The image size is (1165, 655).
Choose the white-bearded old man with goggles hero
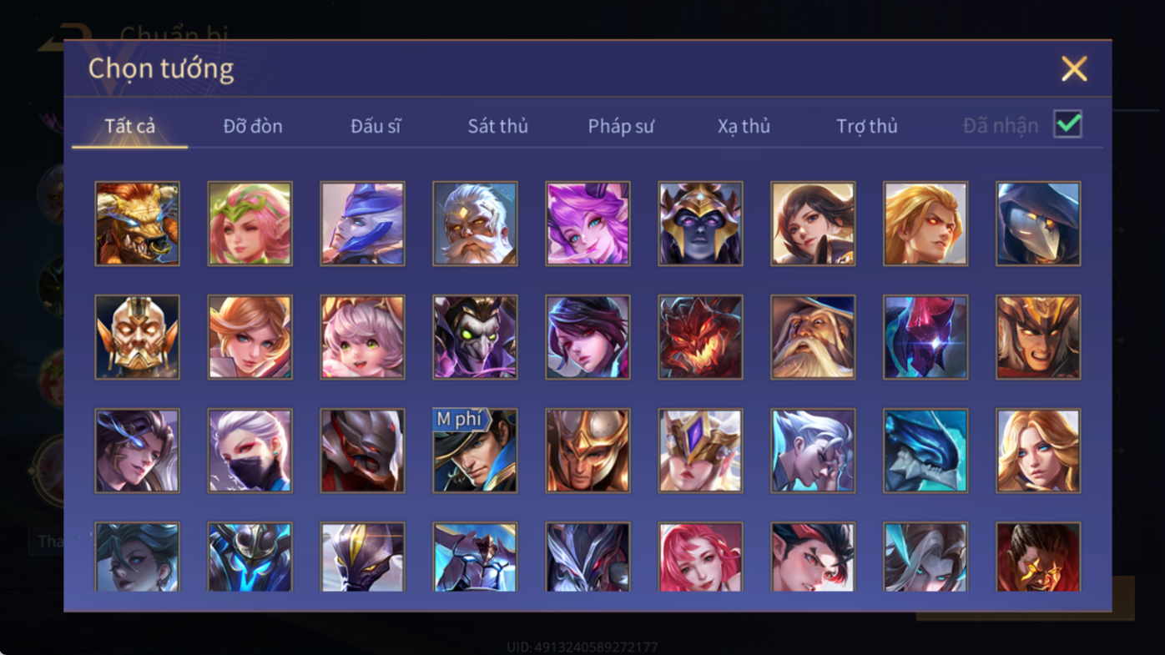475,224
